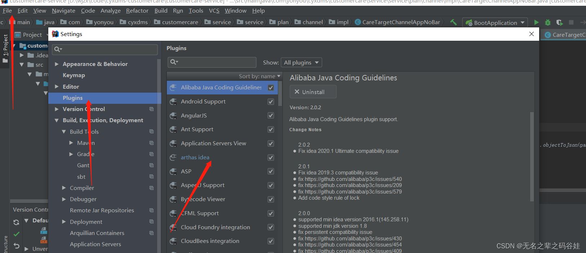
Task: Toggle the Ant Support plugin checkbox
Action: click(x=271, y=129)
